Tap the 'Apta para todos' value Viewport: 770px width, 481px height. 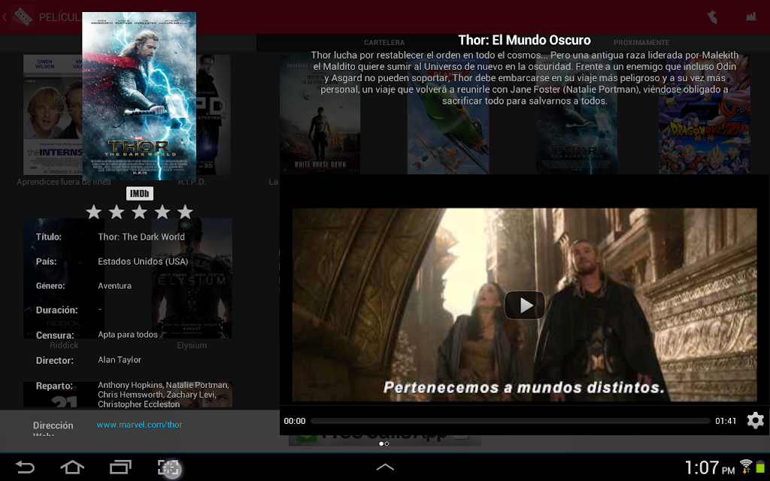(128, 334)
